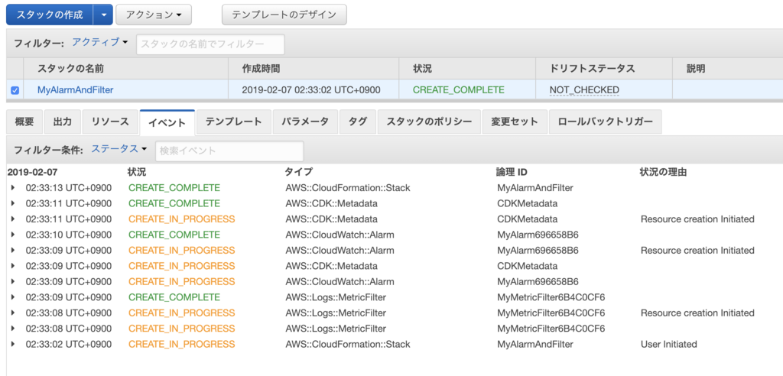
Task: Open the アクティブ filter dropdown
Action: pyautogui.click(x=100, y=43)
